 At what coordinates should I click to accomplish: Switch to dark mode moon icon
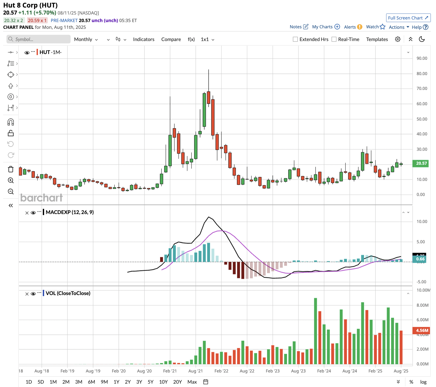pyautogui.click(x=422, y=39)
